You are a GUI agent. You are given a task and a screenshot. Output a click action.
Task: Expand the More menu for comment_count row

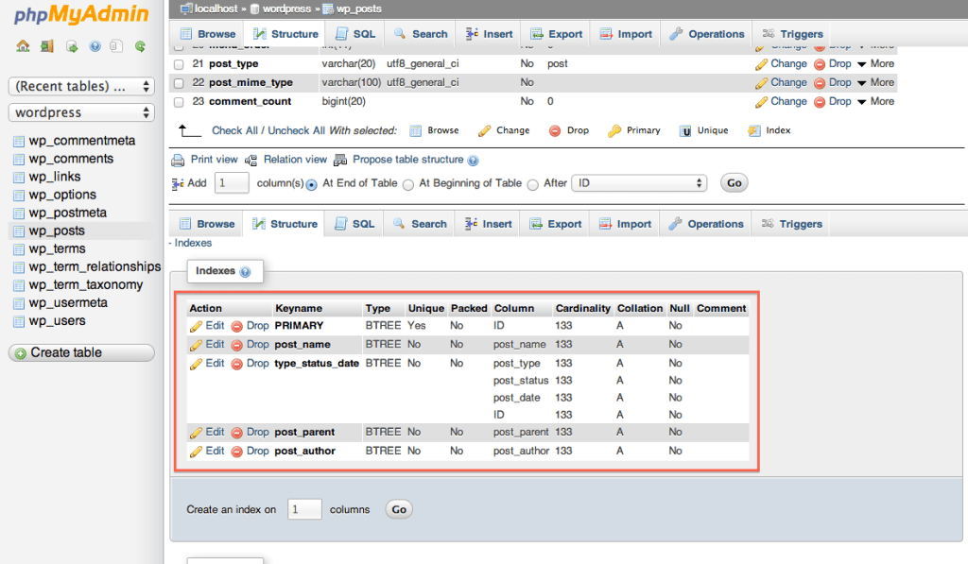pos(874,101)
